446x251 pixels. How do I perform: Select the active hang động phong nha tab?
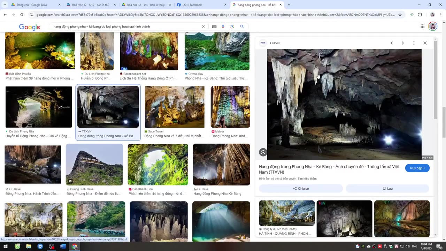(257, 5)
